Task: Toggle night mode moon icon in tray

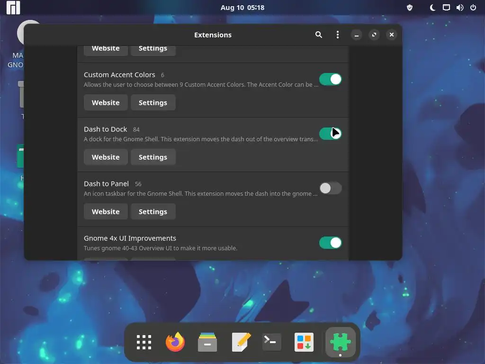Action: [433, 8]
